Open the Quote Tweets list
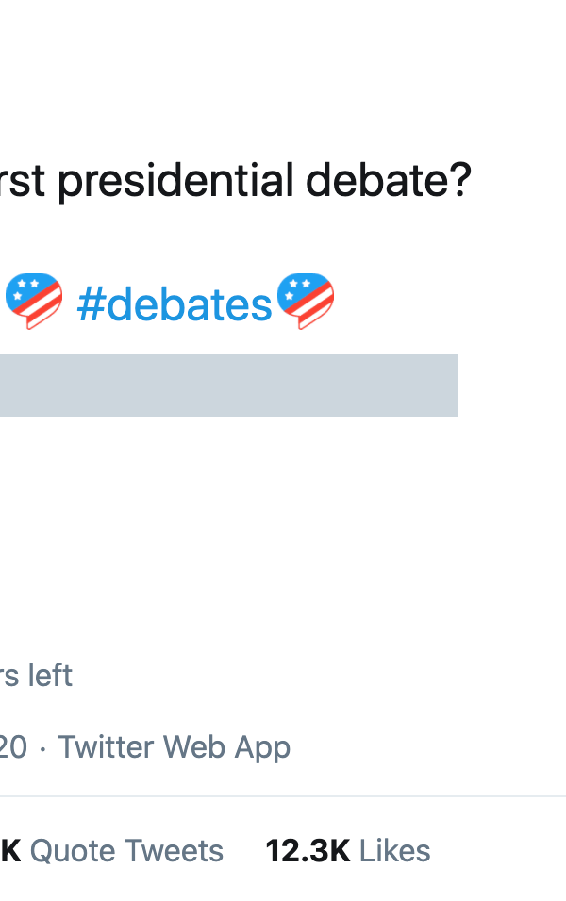566x901 pixels. pyautogui.click(x=126, y=851)
